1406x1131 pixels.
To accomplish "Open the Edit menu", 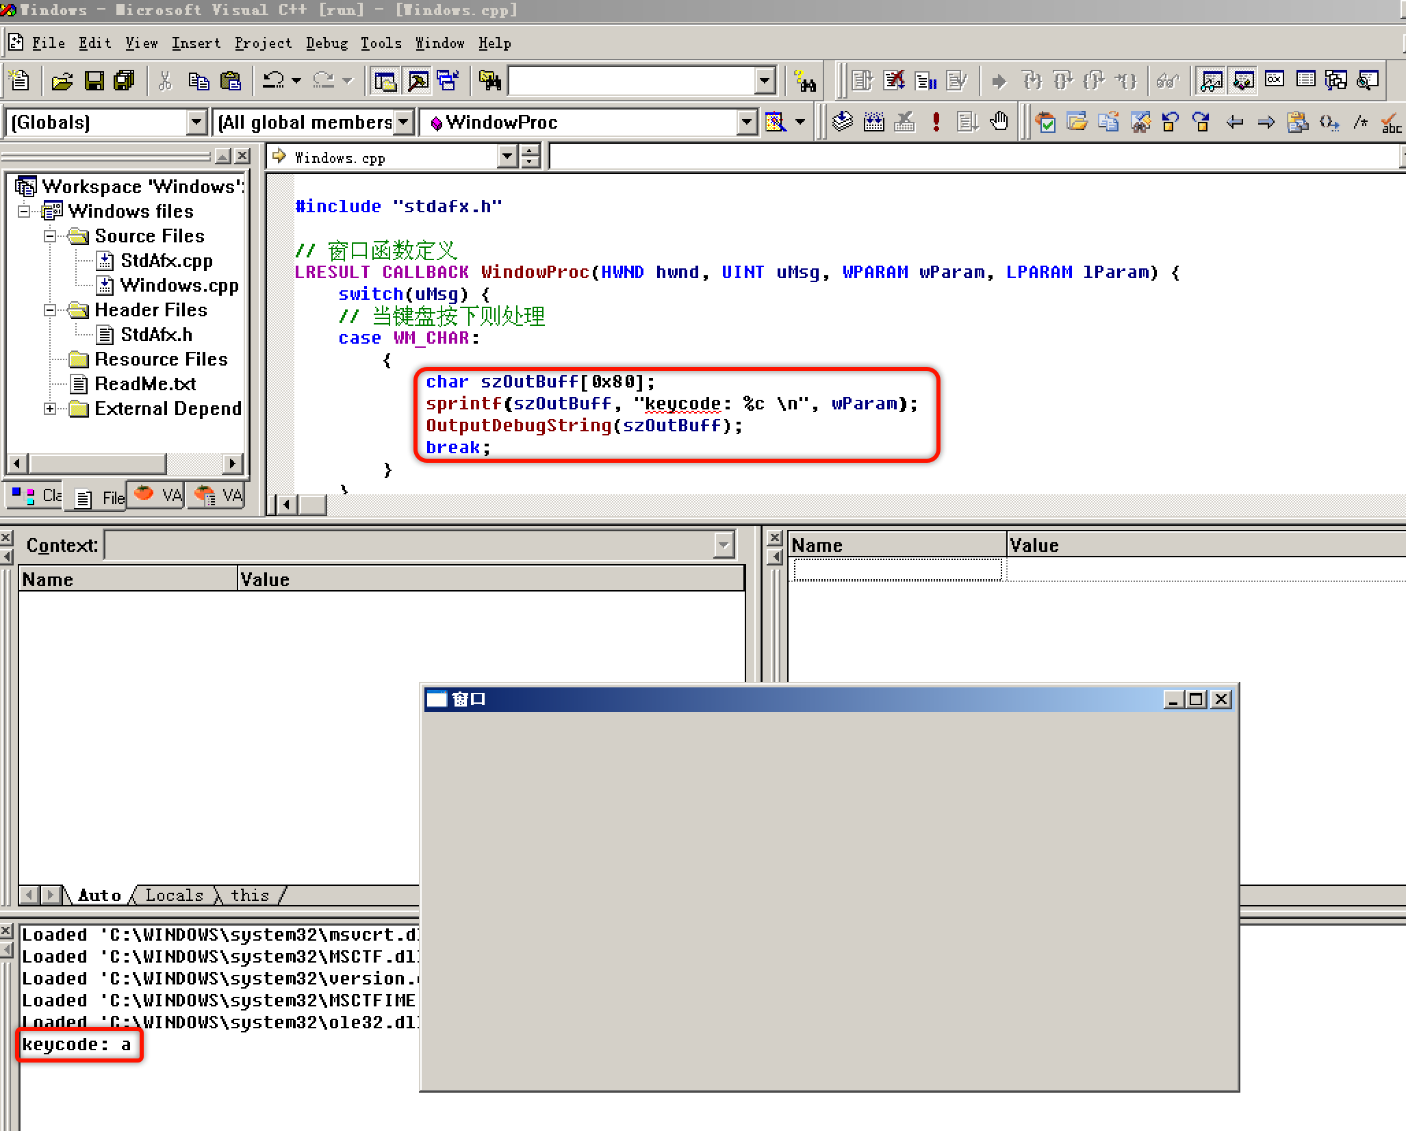I will point(94,43).
